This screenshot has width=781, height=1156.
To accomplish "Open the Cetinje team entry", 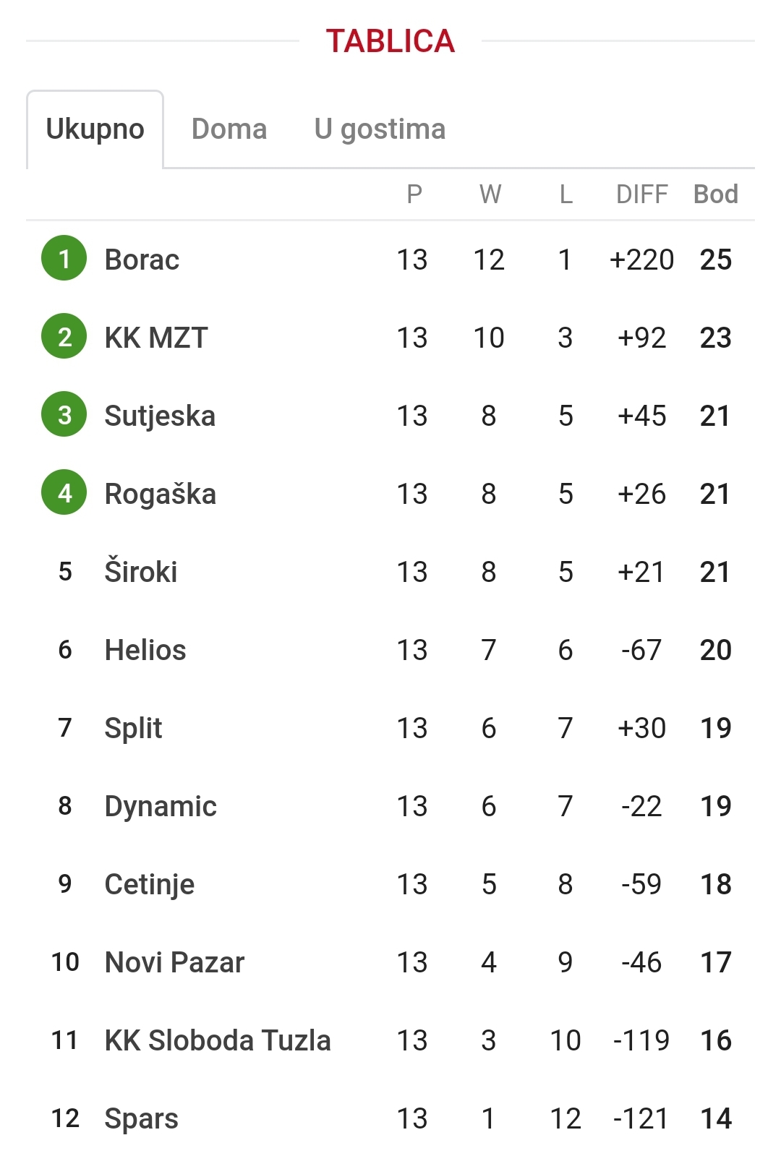I will (x=150, y=884).
